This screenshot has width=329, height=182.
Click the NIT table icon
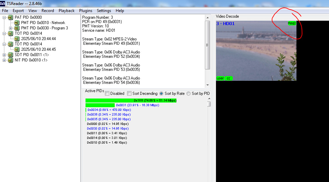click(10, 60)
